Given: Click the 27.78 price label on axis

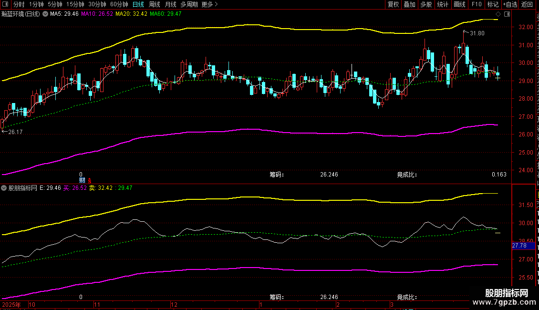Looking at the screenshot, I should pos(519,246).
